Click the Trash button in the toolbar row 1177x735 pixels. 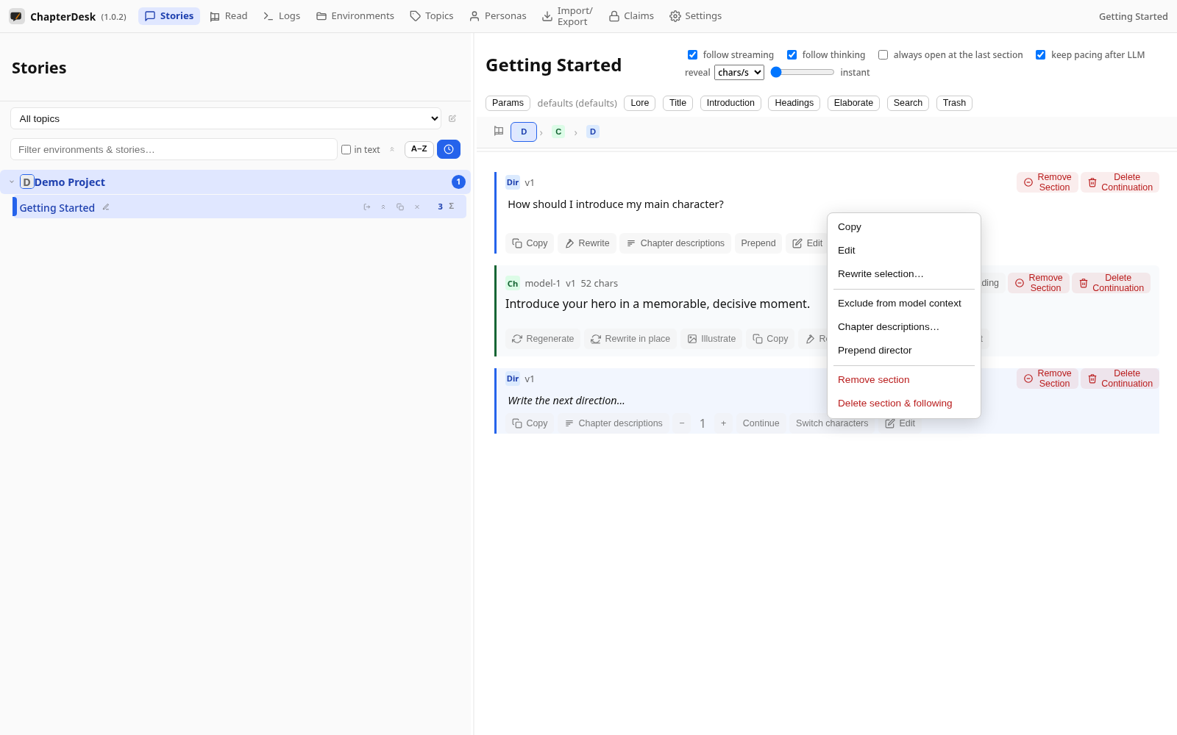(x=954, y=103)
